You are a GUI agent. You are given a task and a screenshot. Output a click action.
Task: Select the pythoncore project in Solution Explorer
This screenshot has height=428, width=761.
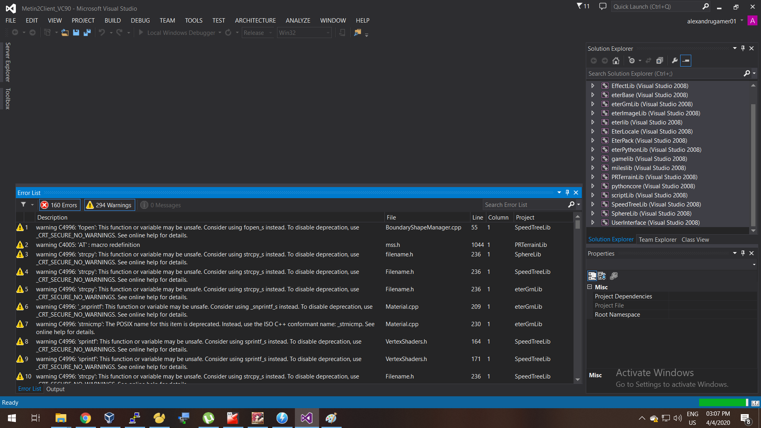pyautogui.click(x=653, y=186)
